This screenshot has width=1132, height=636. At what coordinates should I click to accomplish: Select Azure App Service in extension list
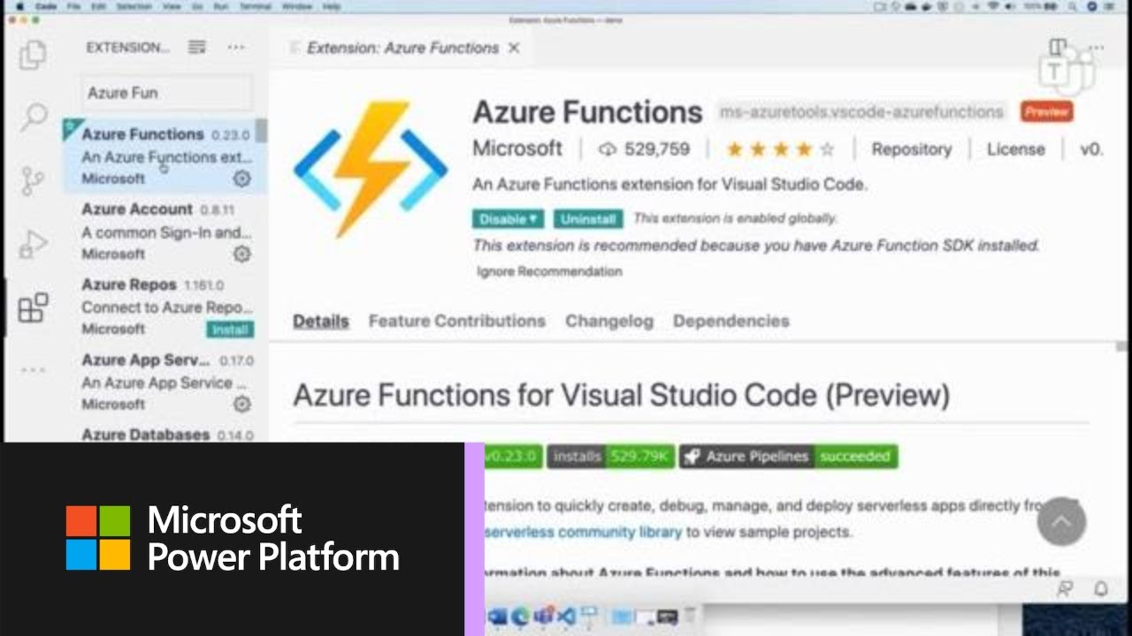coord(165,381)
